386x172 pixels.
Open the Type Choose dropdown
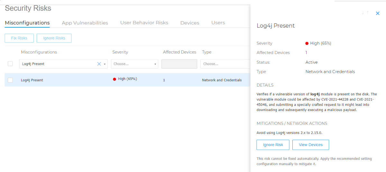tap(225, 64)
